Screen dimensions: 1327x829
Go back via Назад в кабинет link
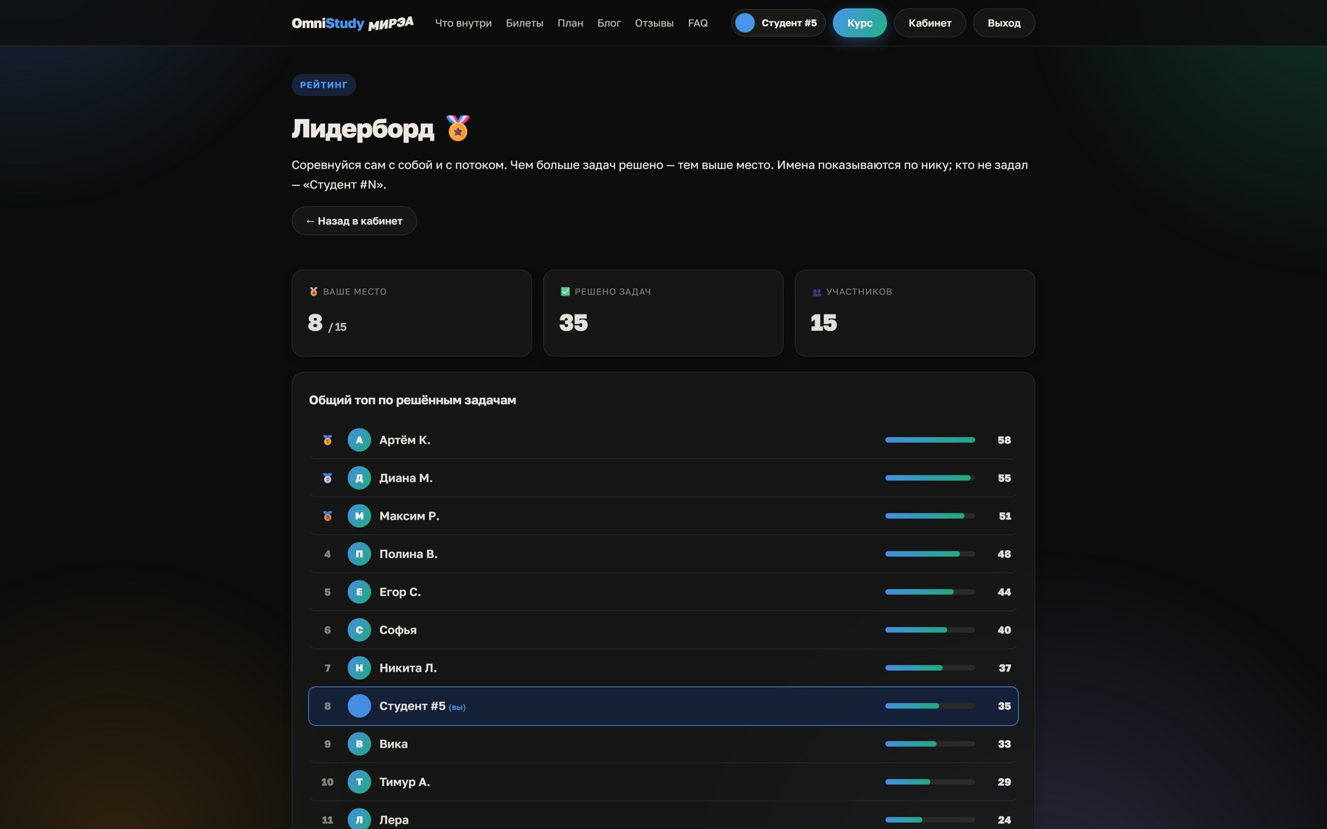click(354, 221)
